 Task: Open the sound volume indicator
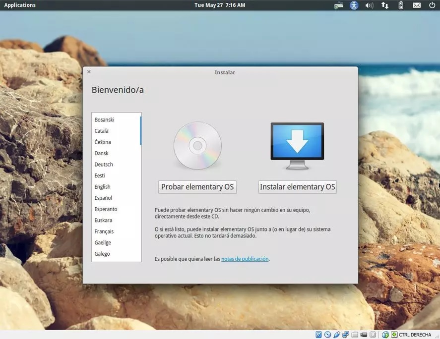coord(369,5)
